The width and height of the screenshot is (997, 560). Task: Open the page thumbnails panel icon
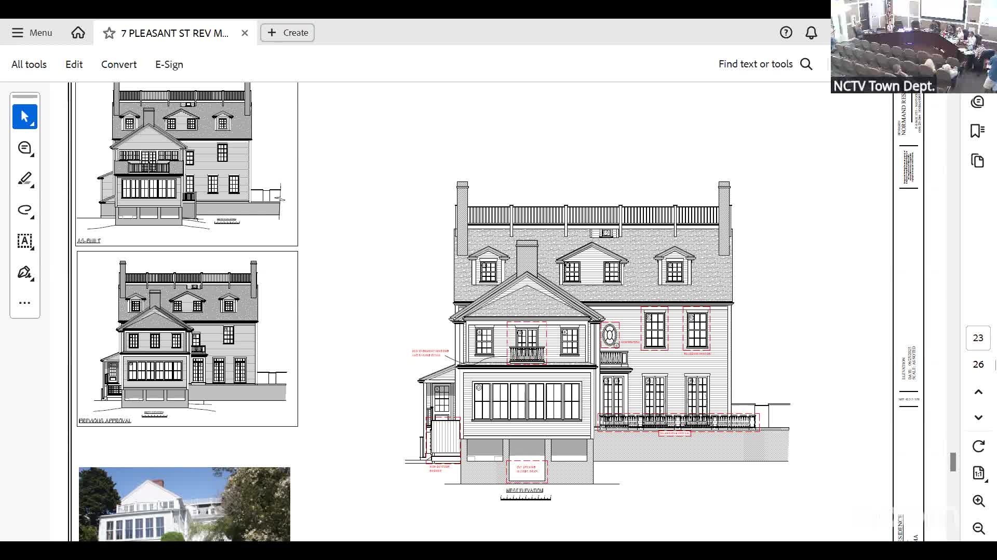(978, 161)
